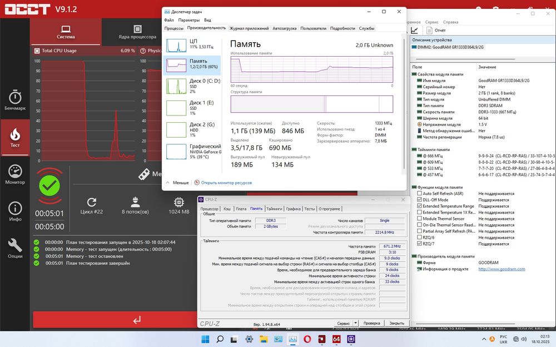Open AIDA64 from the taskbar
Screen dimensions: 556x347
point(336,339)
